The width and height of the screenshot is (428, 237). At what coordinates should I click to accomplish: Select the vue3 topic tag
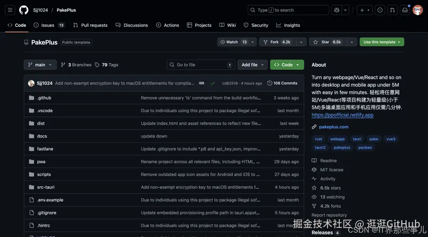pyautogui.click(x=391, y=139)
